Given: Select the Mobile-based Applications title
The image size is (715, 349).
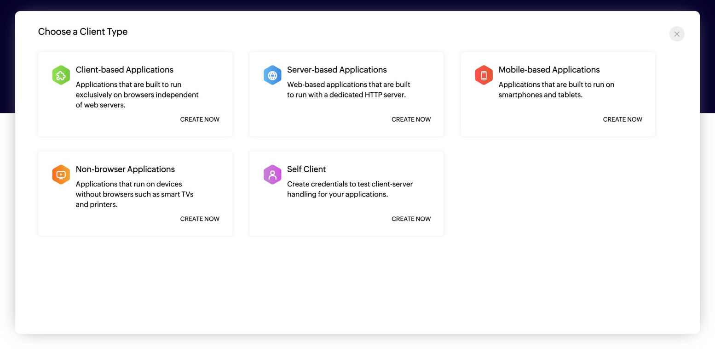Looking at the screenshot, I should click(549, 70).
